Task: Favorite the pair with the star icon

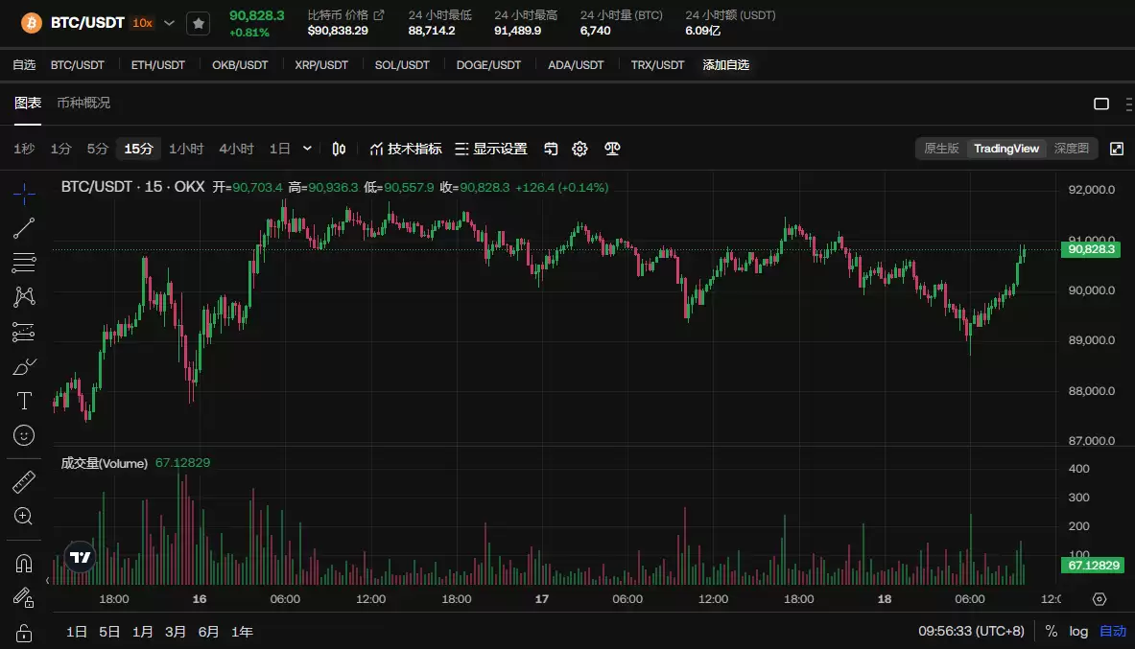Action: 199,22
